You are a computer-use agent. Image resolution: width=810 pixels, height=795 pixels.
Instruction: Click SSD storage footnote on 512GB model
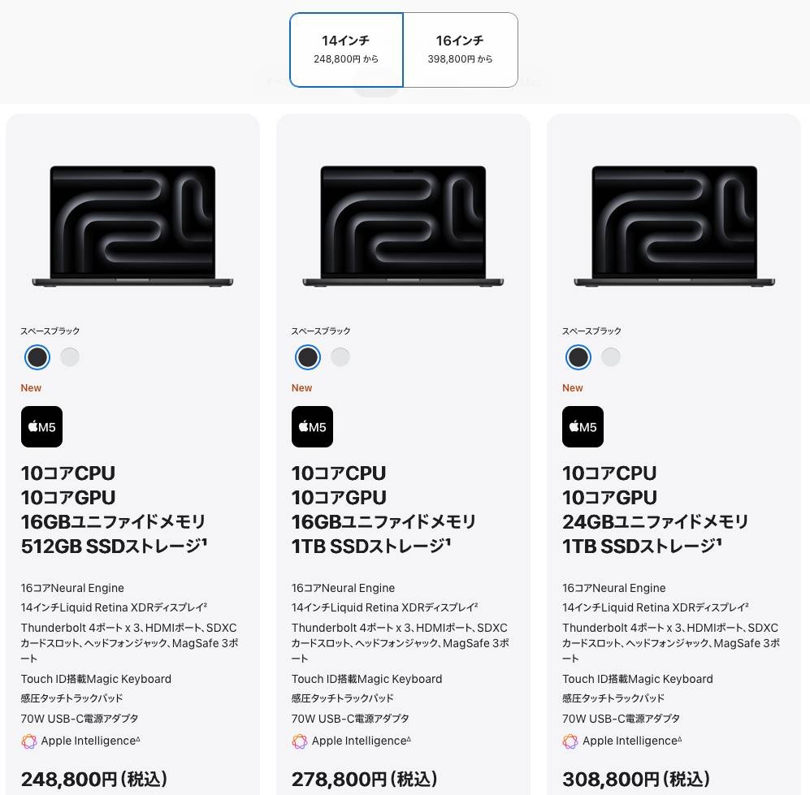pyautogui.click(x=205, y=541)
